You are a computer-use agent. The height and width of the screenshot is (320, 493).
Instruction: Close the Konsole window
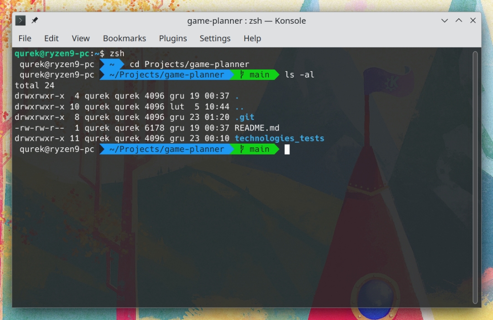click(x=473, y=21)
